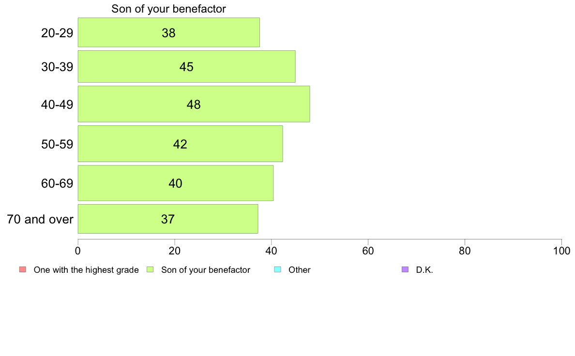Click the 60 tick label on x-axis
Image resolution: width=575 pixels, height=356 pixels.
368,251
